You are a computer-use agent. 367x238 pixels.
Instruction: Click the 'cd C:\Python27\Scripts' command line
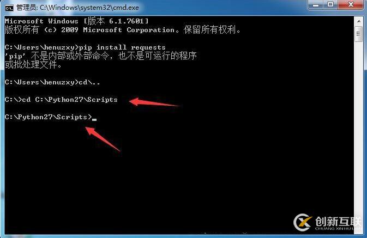coord(61,100)
